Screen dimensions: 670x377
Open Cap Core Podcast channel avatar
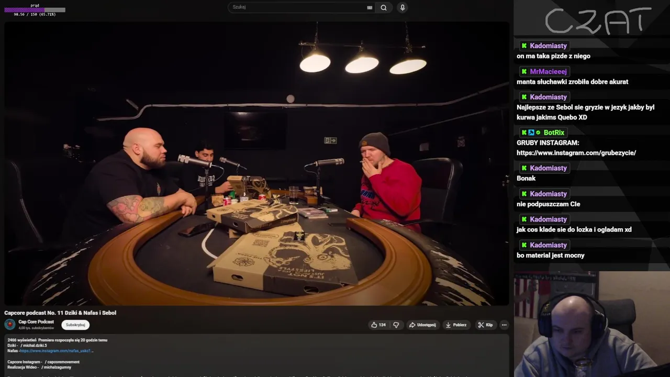(10, 324)
